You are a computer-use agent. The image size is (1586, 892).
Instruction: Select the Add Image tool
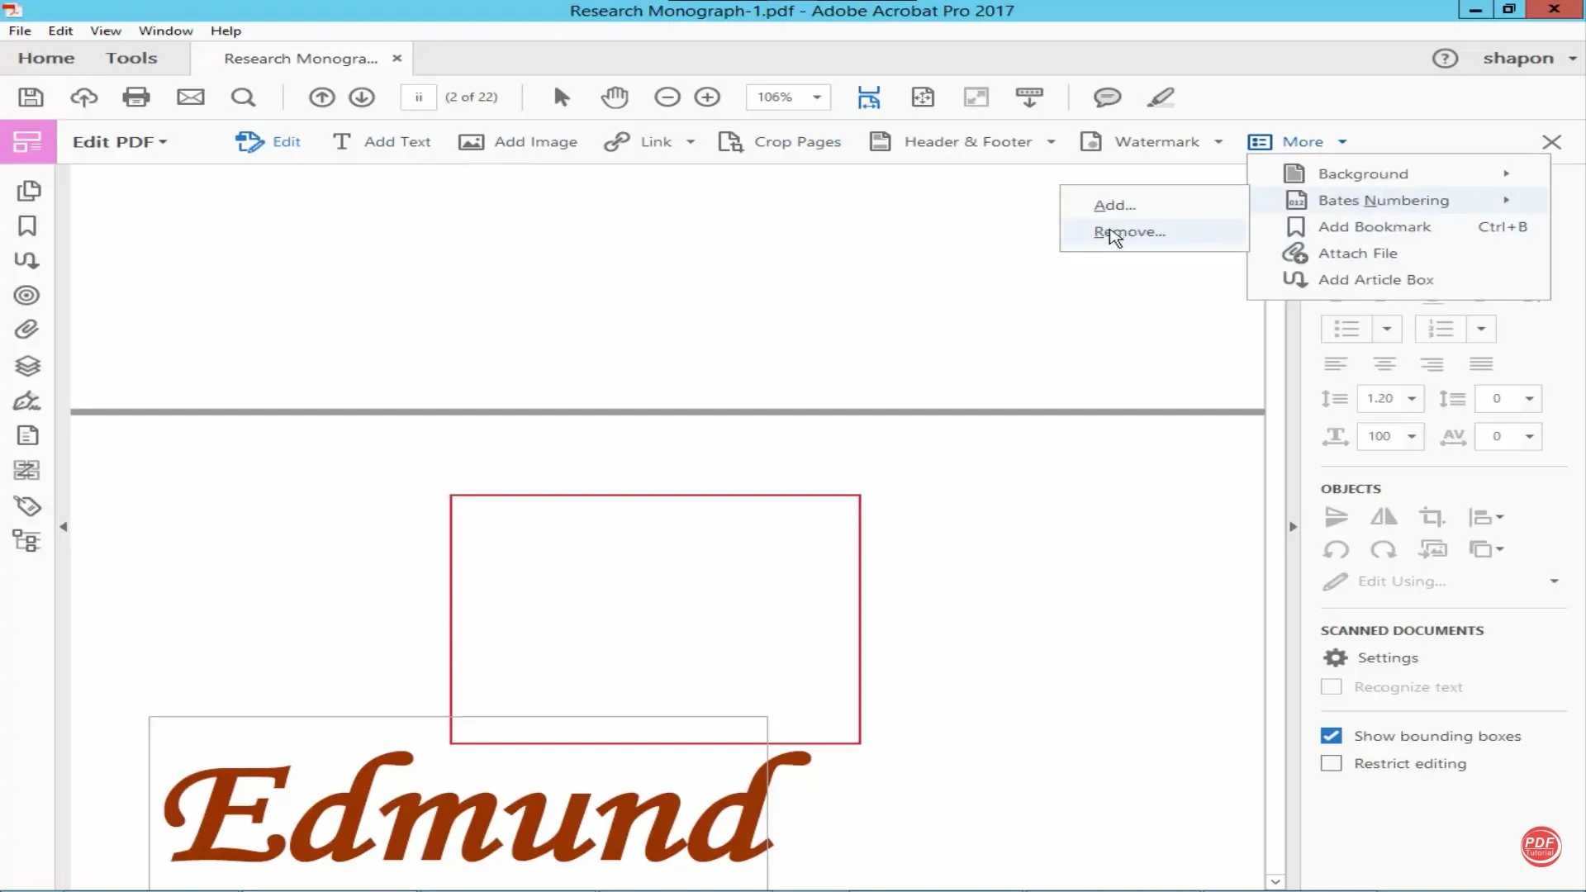click(520, 141)
